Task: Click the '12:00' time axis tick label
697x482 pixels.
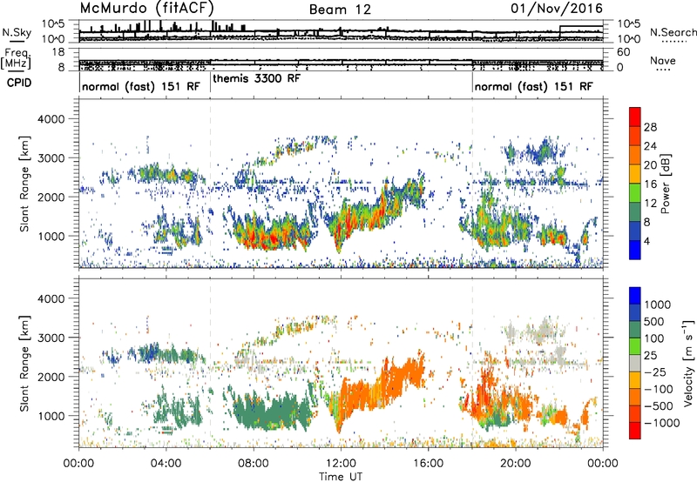Action: (341, 464)
